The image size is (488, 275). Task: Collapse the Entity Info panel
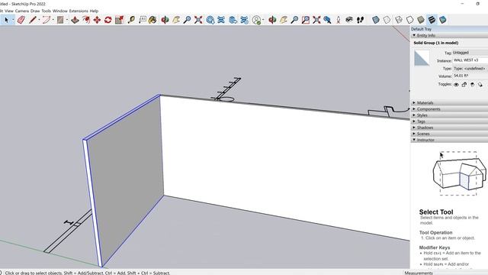pos(449,36)
